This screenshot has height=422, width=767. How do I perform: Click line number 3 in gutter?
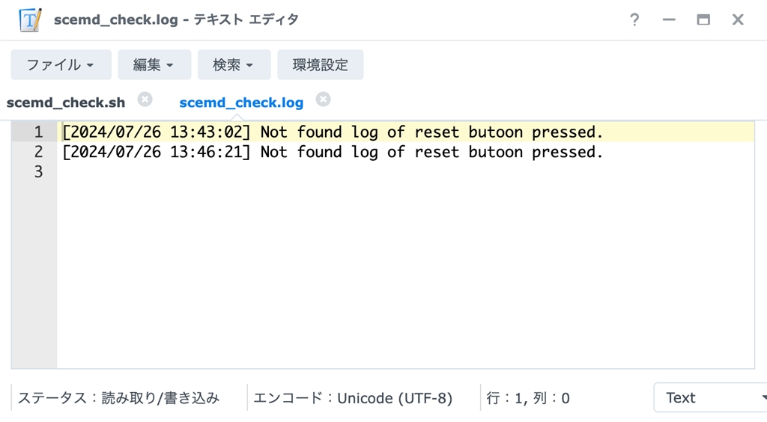tap(37, 171)
